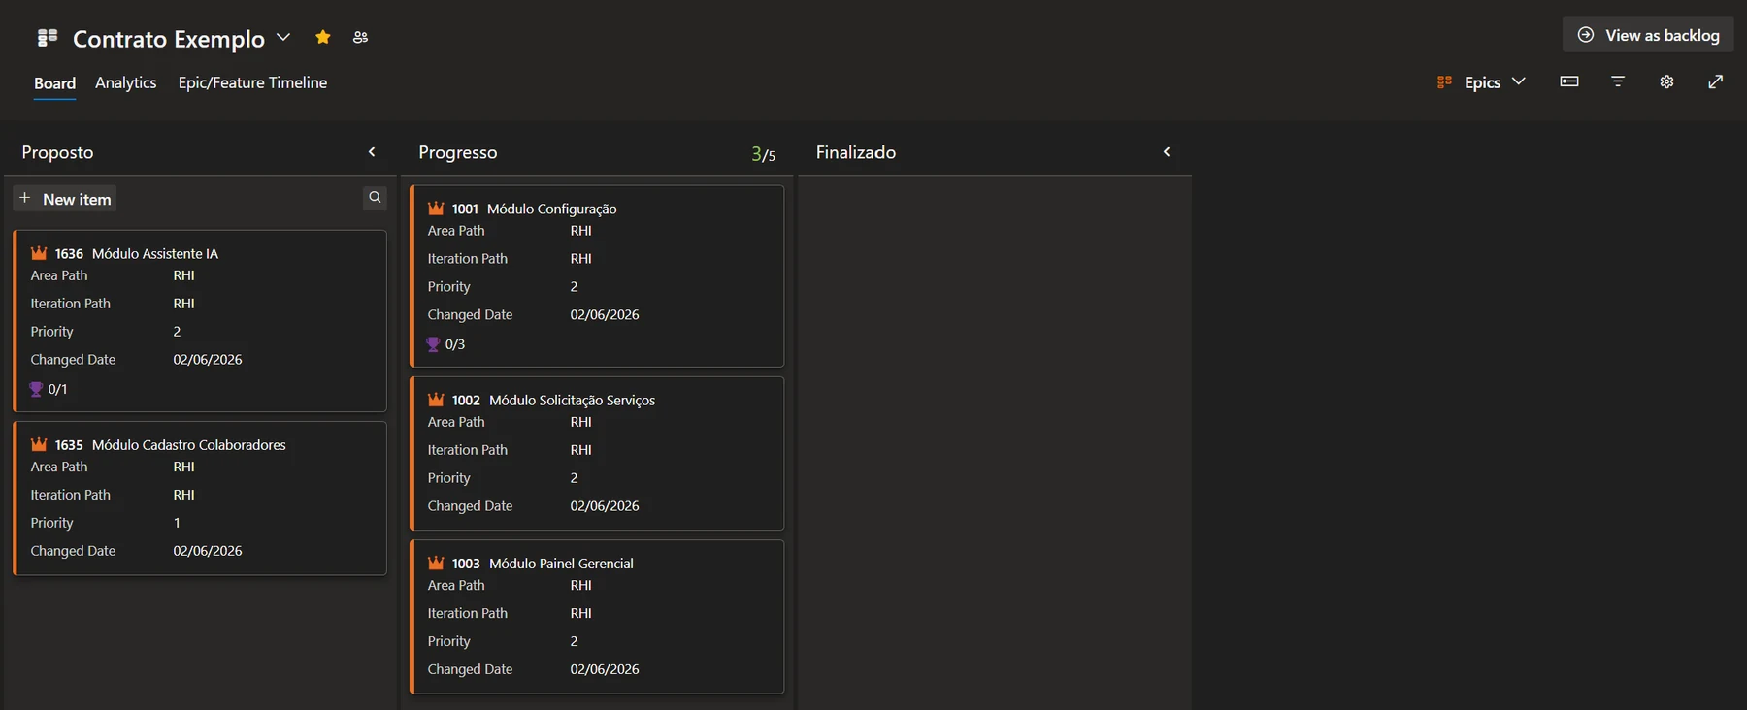
Task: Open card 1002 Módulo Solicitação Serviços
Action: 572,400
